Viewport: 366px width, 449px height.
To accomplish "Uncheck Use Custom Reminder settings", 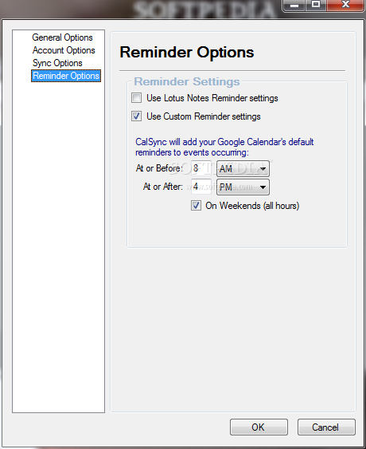I will [136, 116].
